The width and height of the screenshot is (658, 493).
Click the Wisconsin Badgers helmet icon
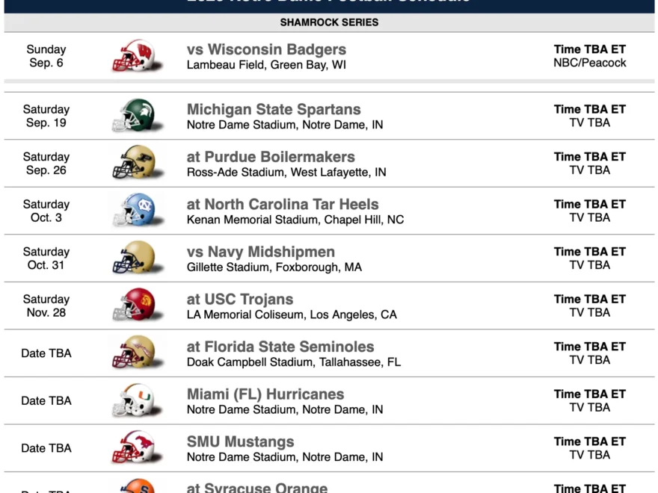pyautogui.click(x=133, y=56)
